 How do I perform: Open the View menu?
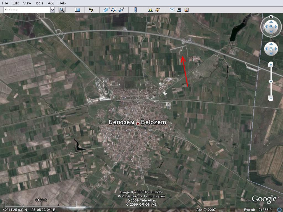coord(27,3)
